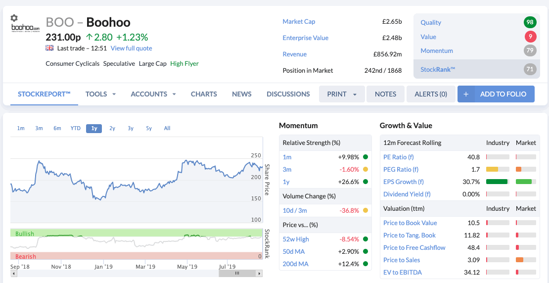This screenshot has height=283, width=549.
Task: Click the StockRank™ label
Action: (438, 69)
